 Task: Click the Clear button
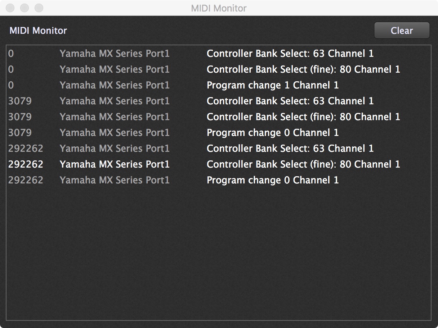pyautogui.click(x=402, y=31)
